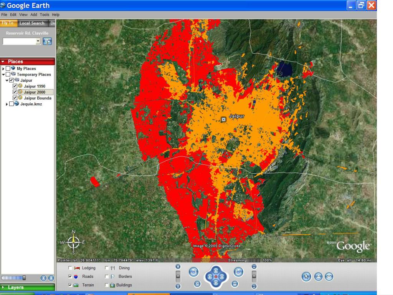The image size is (393, 295).
Task: Open the Edit menu
Action: point(13,15)
